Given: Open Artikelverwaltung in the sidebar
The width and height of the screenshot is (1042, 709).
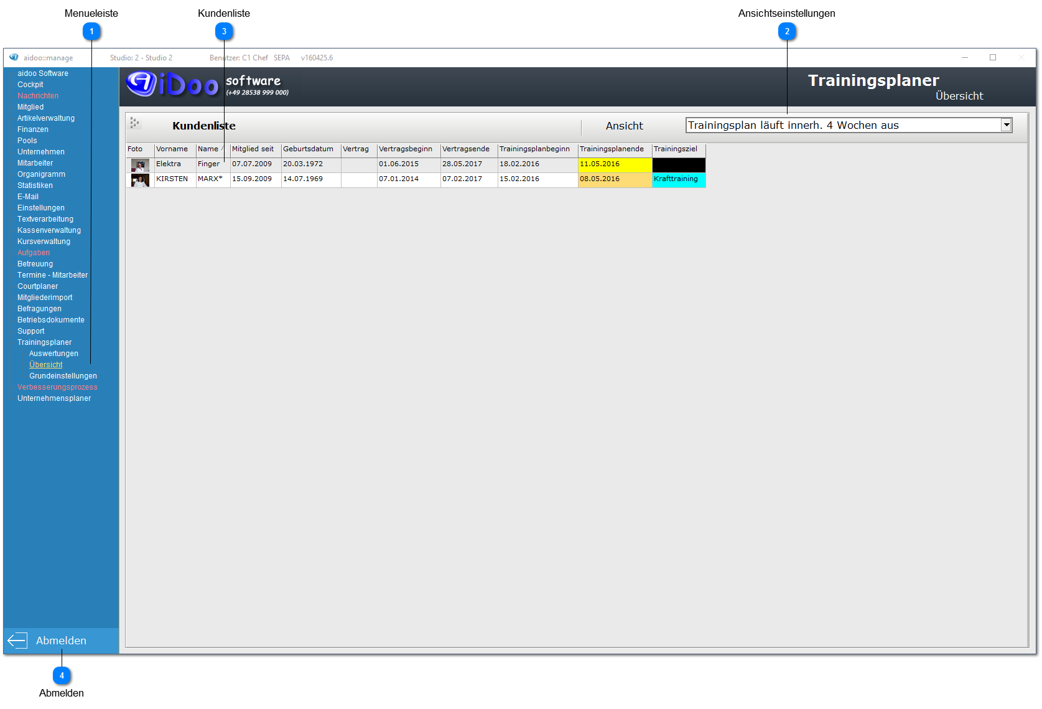Looking at the screenshot, I should click(x=46, y=118).
